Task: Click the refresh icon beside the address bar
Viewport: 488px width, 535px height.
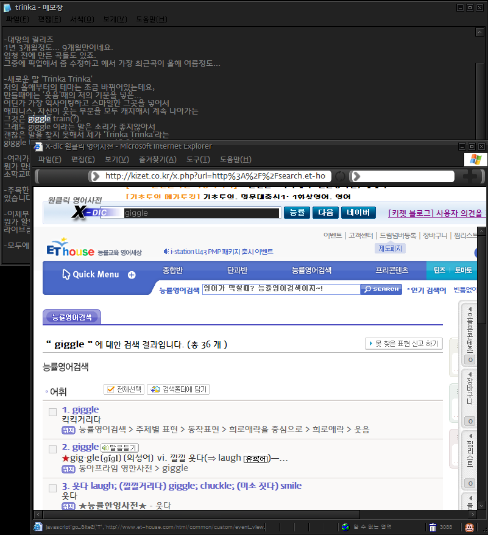Action: (x=340, y=176)
